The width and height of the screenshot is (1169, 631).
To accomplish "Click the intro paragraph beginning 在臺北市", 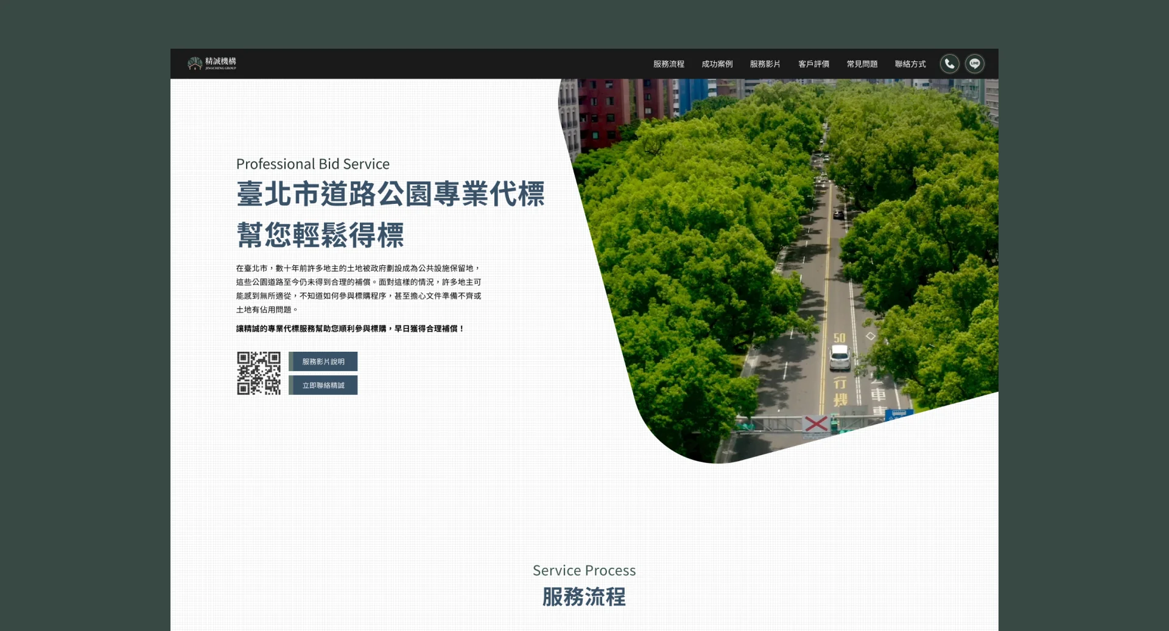I will click(358, 288).
